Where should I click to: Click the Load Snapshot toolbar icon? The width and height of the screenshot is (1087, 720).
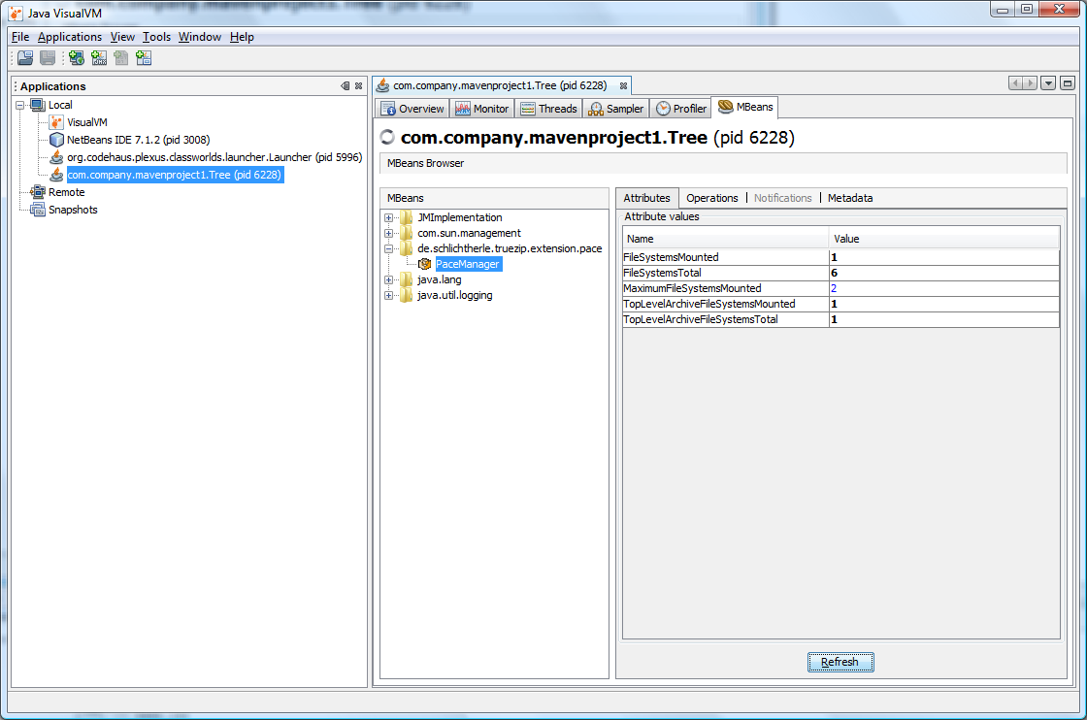click(x=25, y=58)
